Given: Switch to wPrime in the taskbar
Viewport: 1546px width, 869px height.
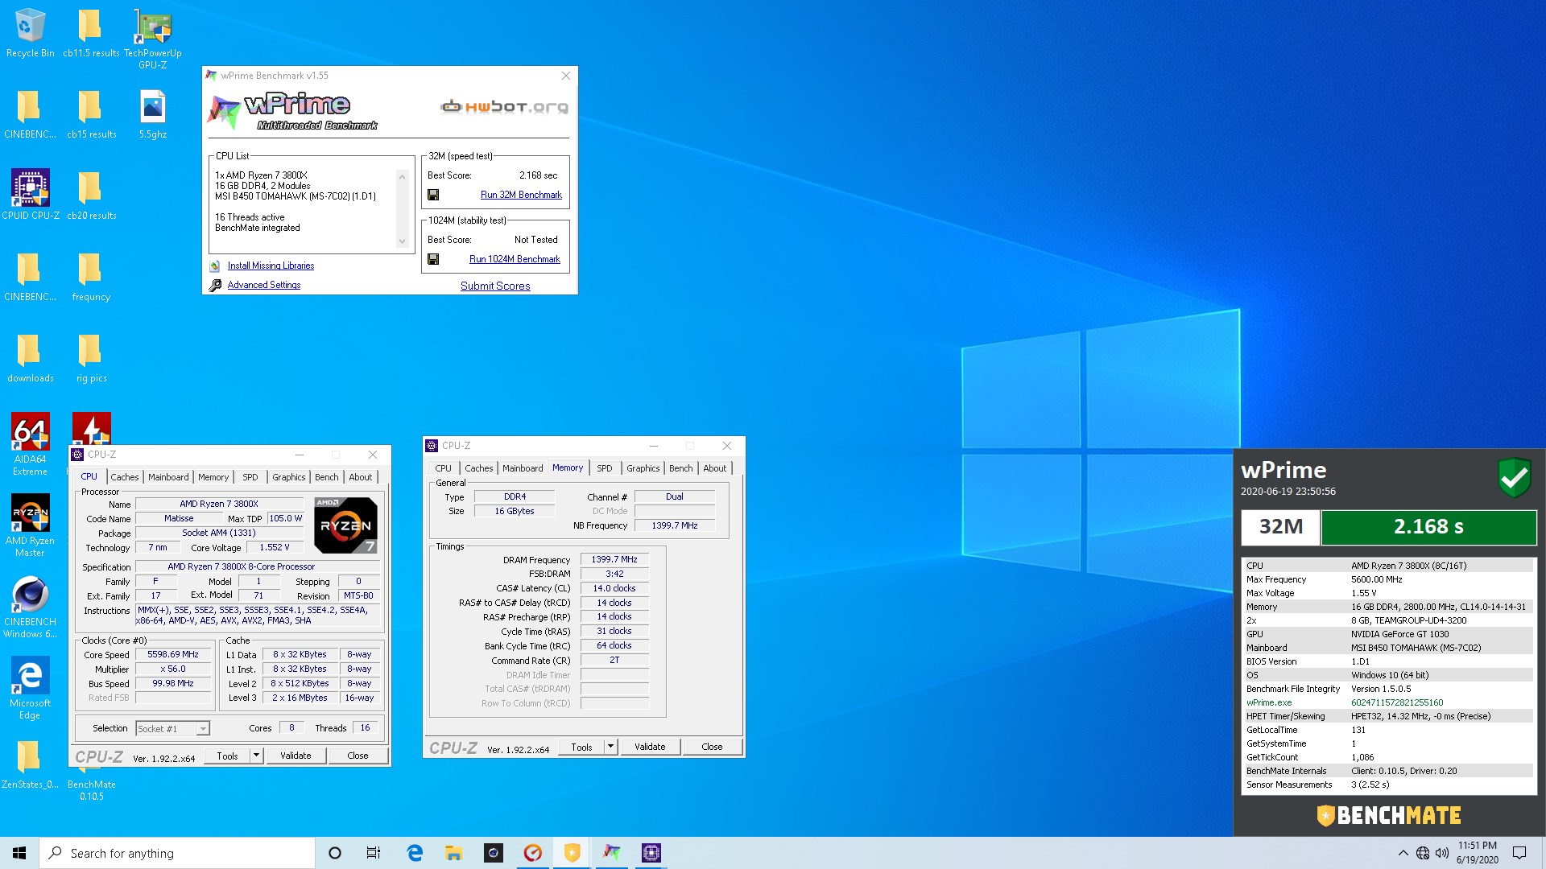Looking at the screenshot, I should click(x=612, y=853).
